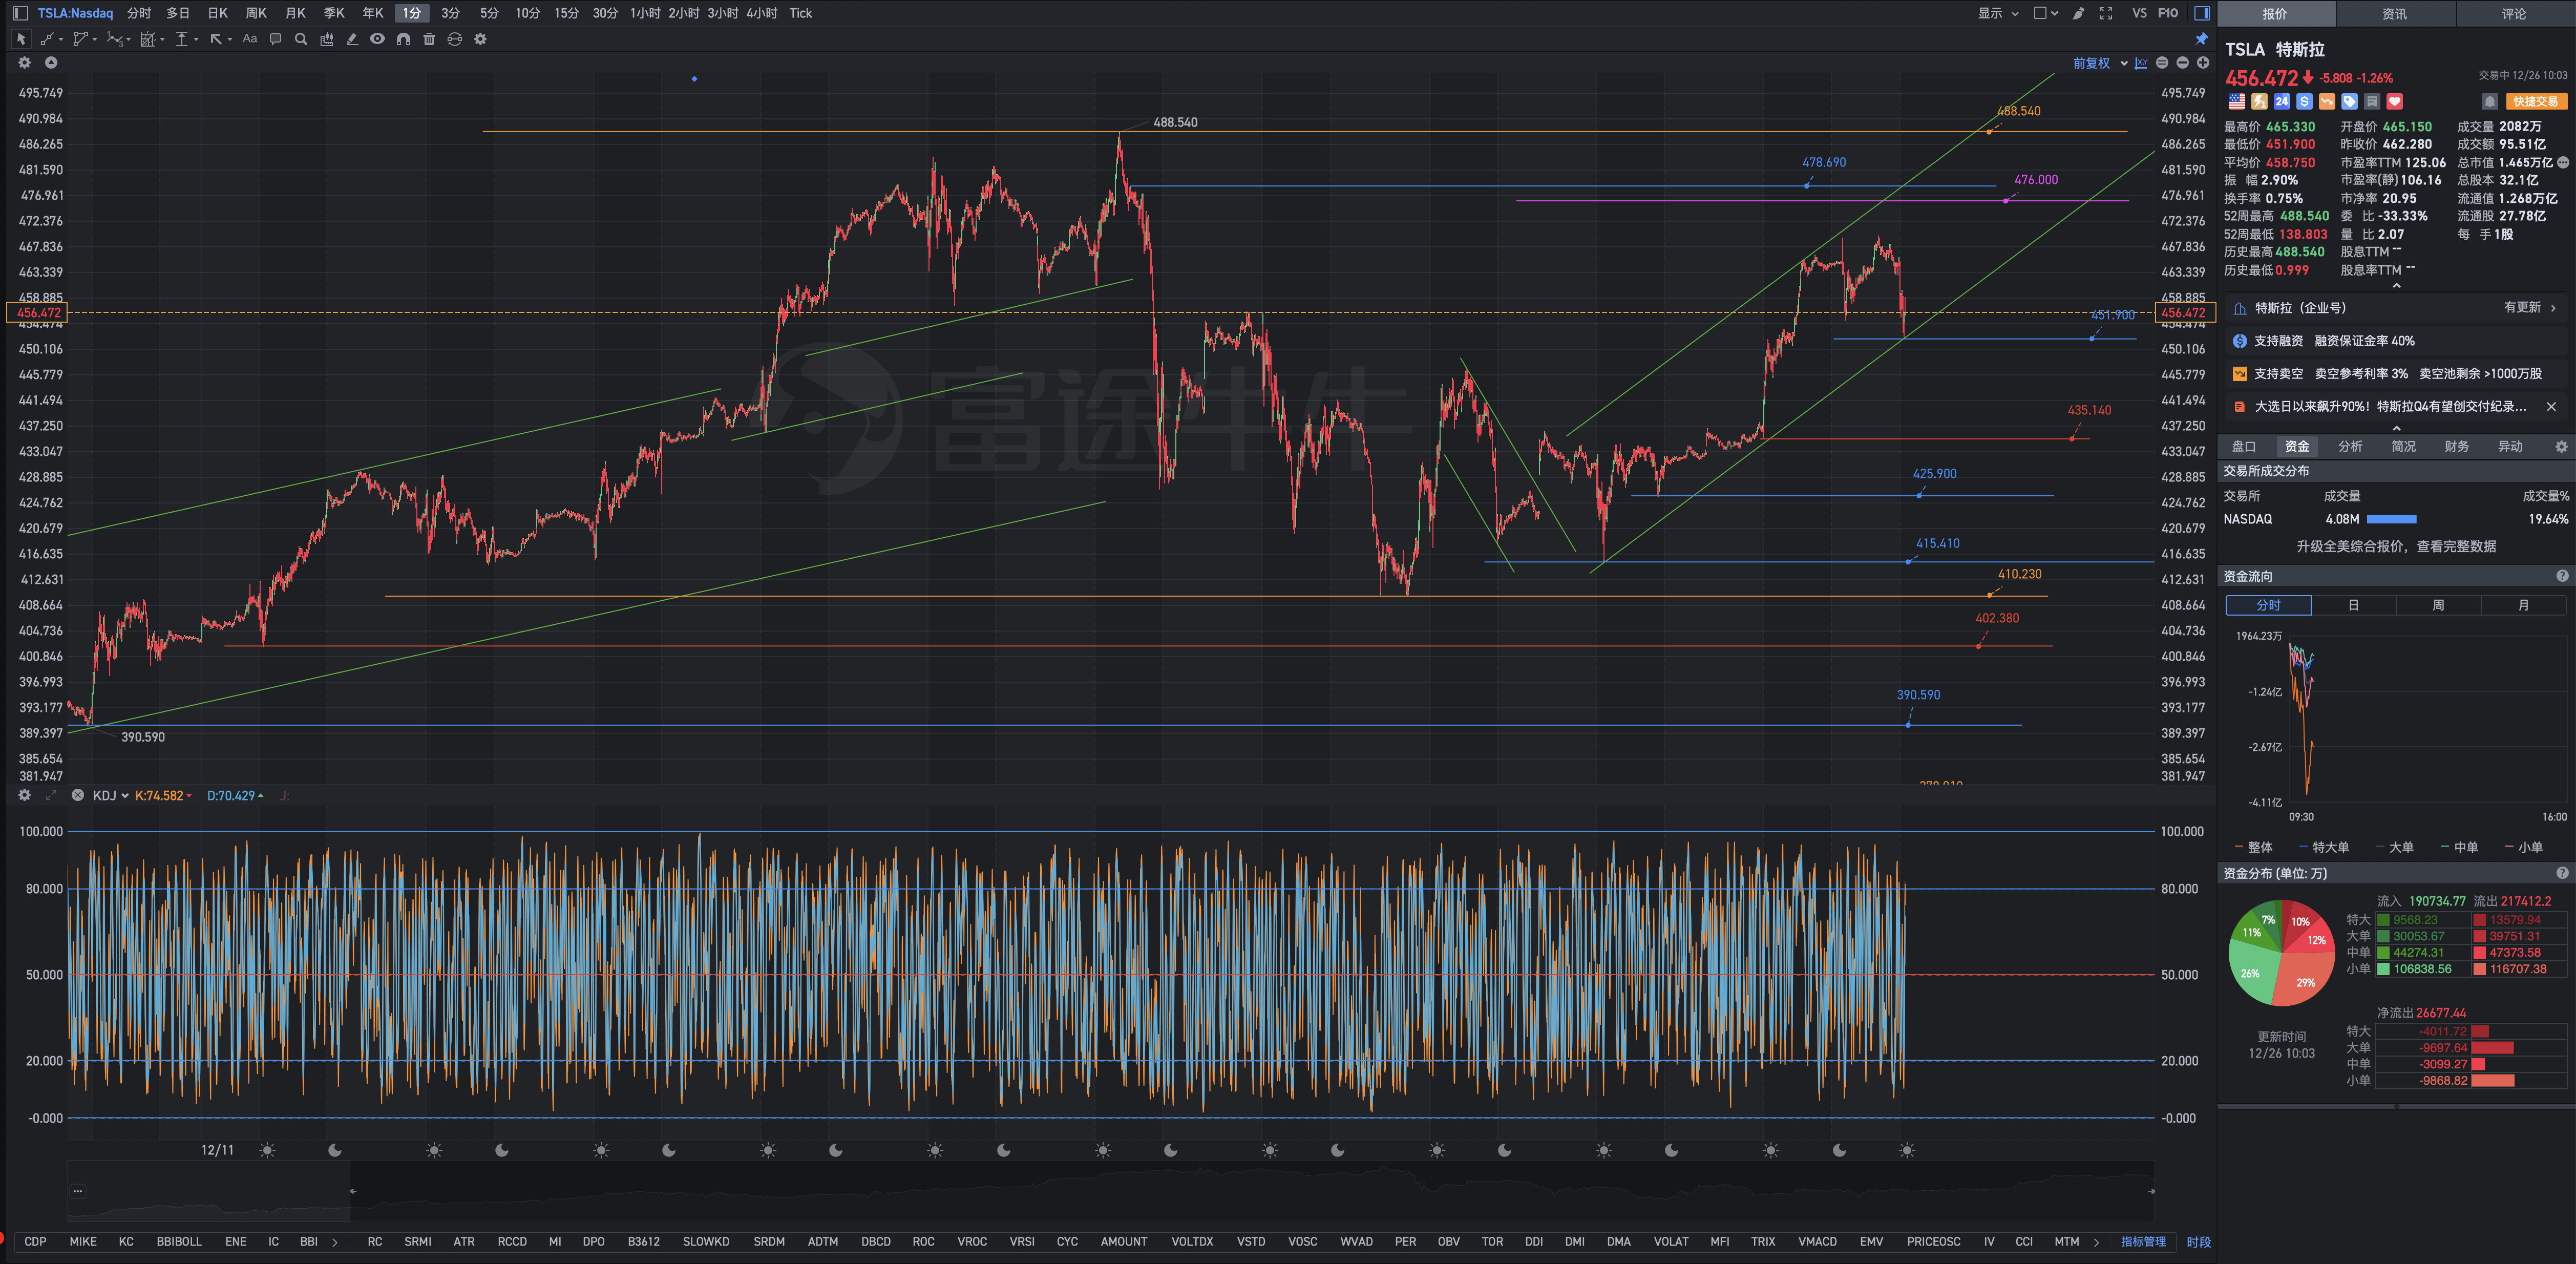
Task: Click the chart theme paintbrush icon
Action: 2079,13
